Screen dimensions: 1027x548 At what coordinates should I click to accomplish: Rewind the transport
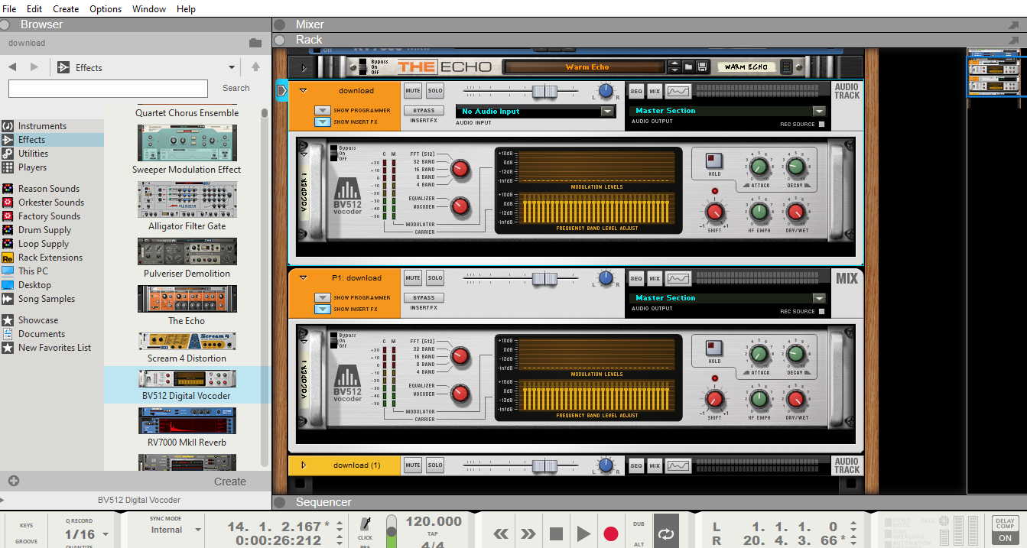(501, 533)
